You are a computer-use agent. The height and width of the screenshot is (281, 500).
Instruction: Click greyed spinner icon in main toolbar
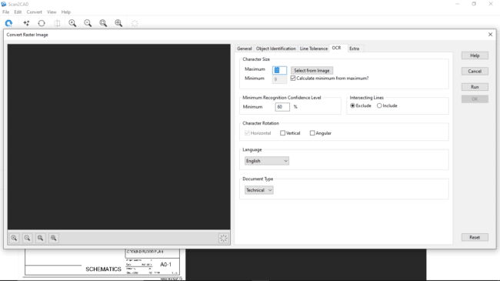tap(135, 23)
